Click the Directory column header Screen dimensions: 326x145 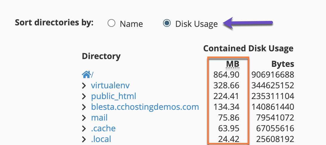(101, 56)
